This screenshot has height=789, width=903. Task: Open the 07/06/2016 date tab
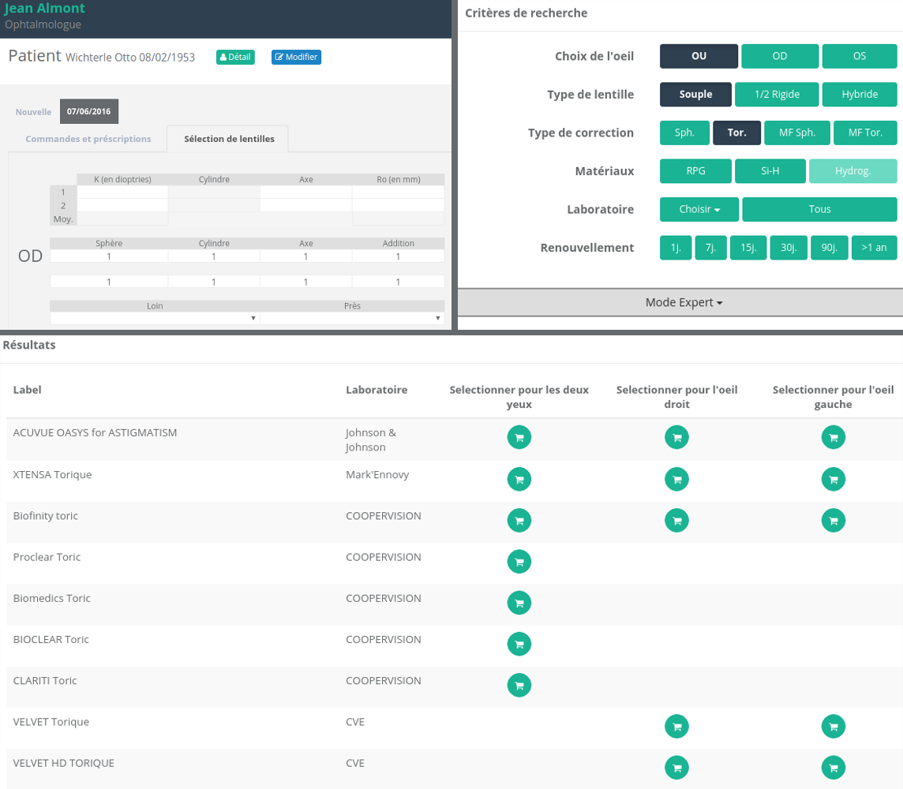[x=88, y=111]
